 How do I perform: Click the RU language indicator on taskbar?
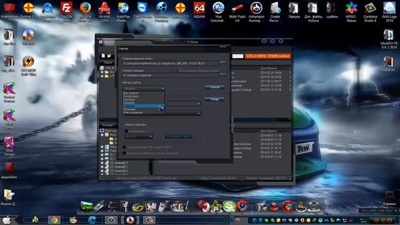coord(238,219)
